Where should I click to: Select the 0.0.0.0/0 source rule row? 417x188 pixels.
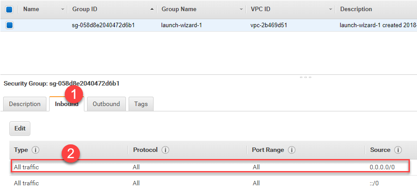[210, 167]
